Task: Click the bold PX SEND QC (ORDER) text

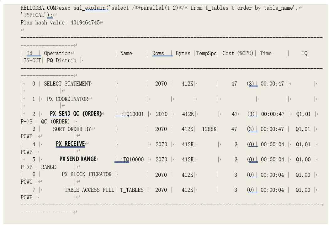Action: click(76, 114)
